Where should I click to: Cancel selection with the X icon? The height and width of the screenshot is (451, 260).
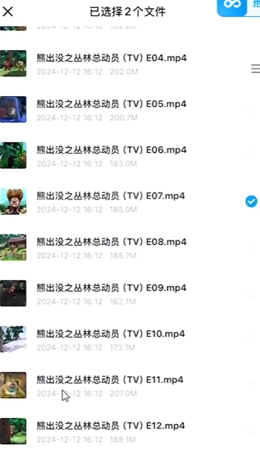pos(7,12)
